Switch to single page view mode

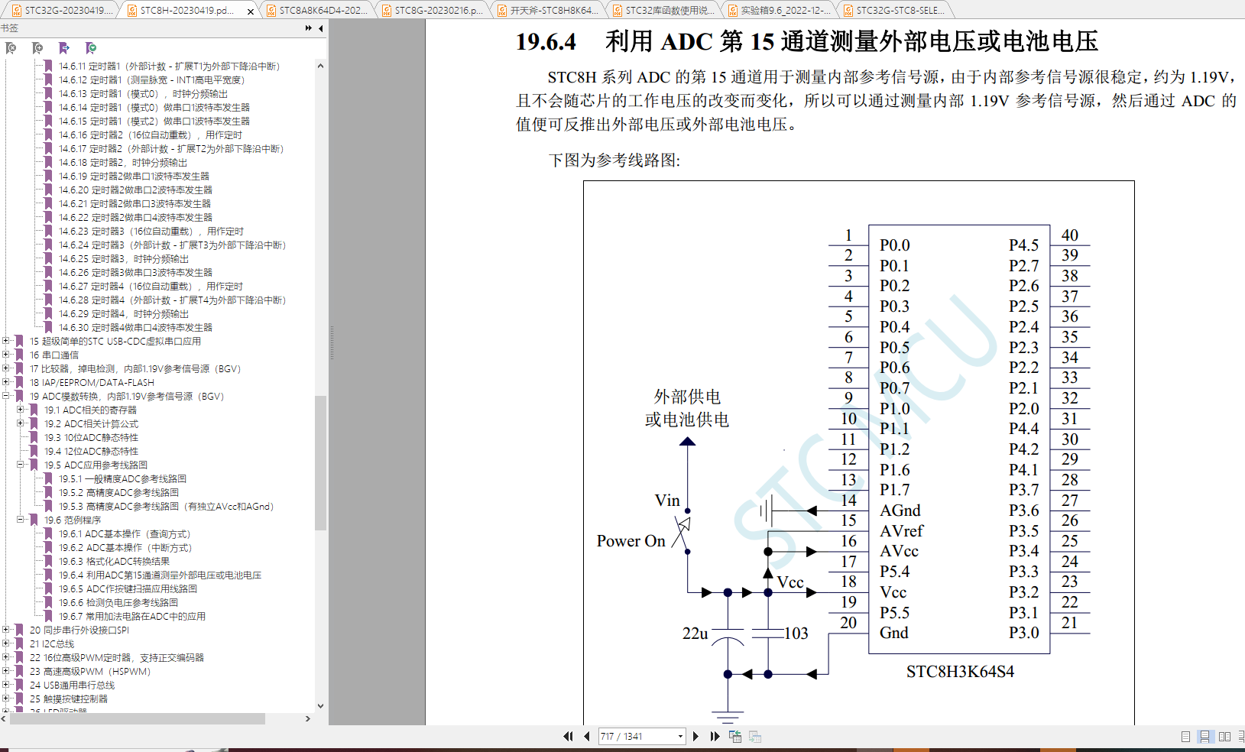click(x=1185, y=737)
